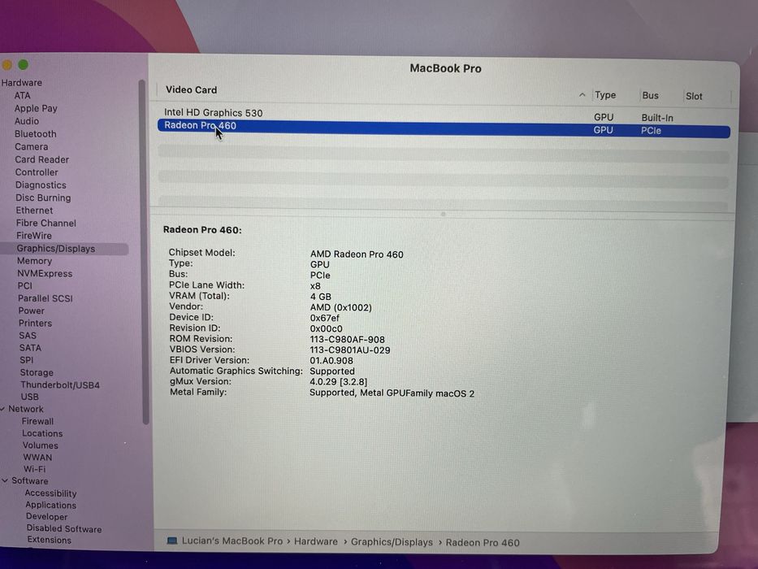
Task: Select Audio in the Hardware list
Action: pyautogui.click(x=27, y=121)
